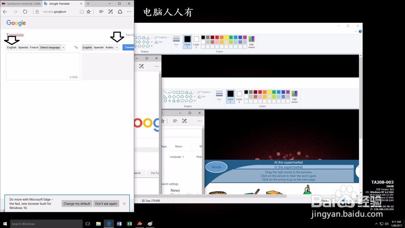Close the Google Translate tab

[81, 4]
